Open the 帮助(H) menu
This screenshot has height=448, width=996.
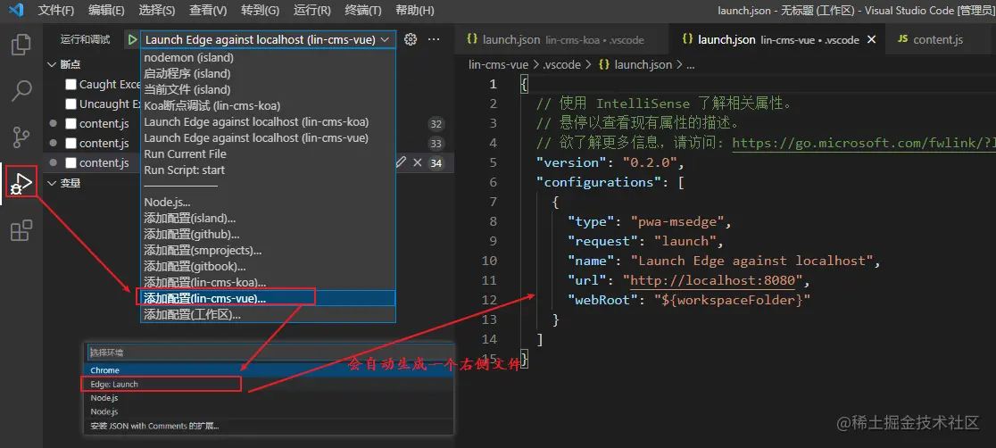[x=415, y=11]
